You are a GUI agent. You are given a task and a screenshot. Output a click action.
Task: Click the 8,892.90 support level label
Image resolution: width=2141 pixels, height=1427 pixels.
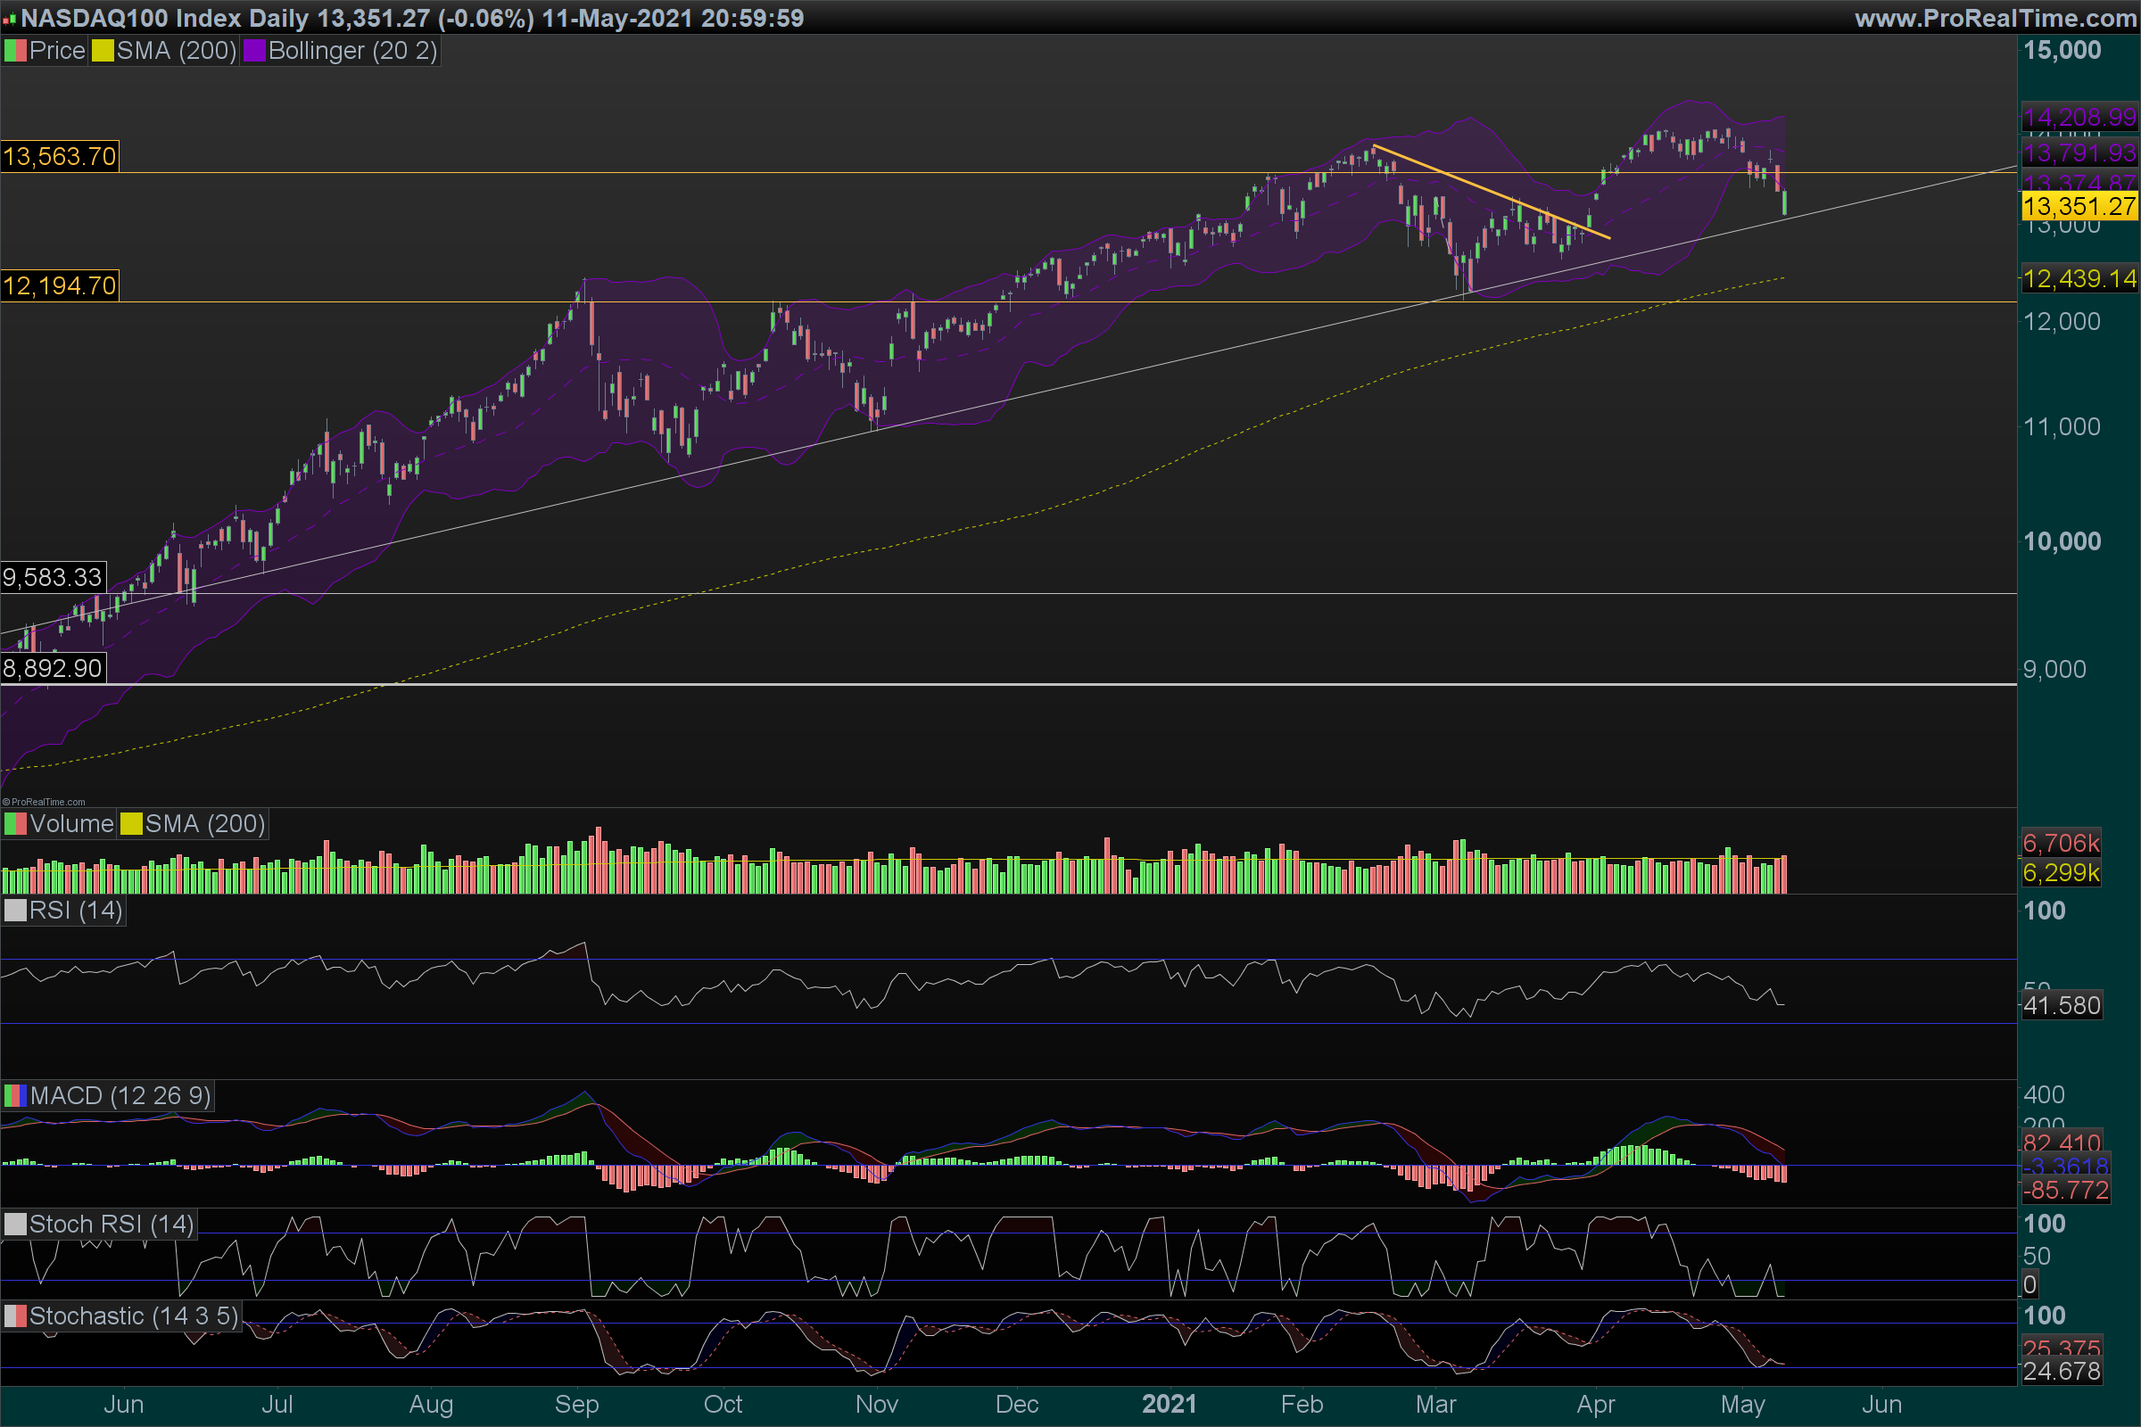[53, 668]
